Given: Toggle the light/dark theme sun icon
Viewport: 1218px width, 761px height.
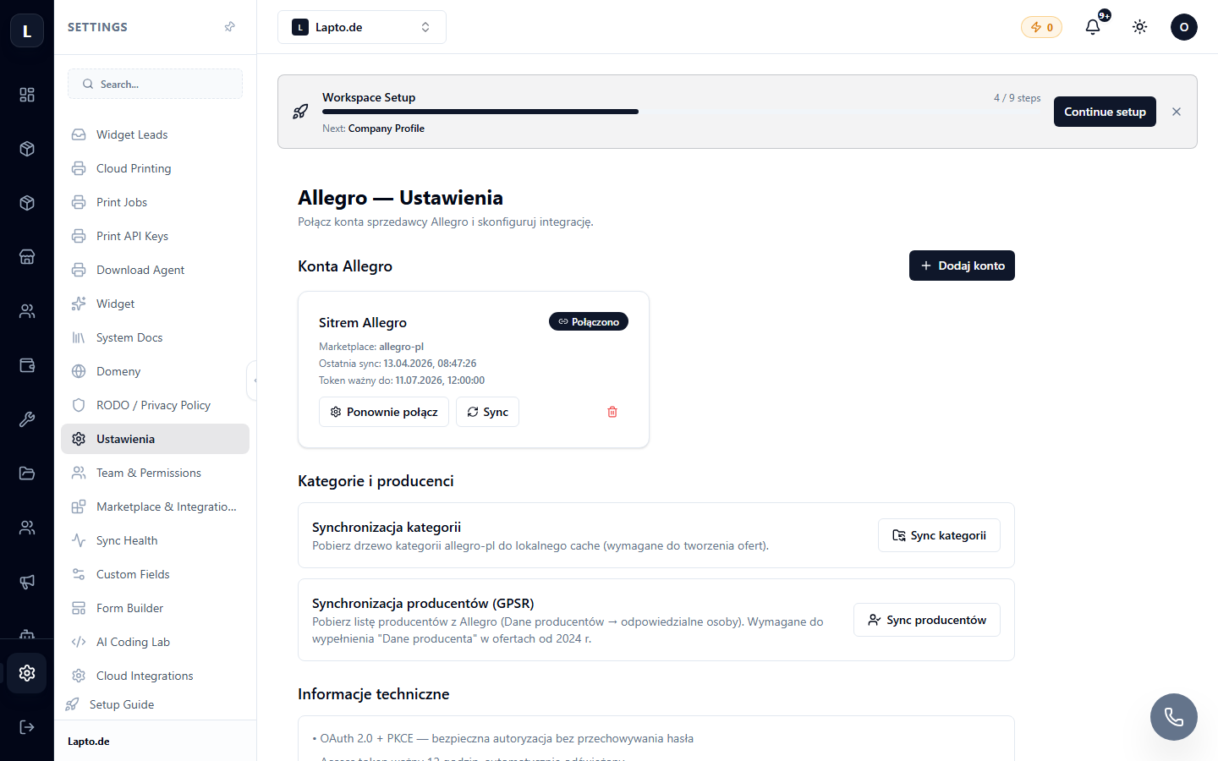Looking at the screenshot, I should 1140,27.
